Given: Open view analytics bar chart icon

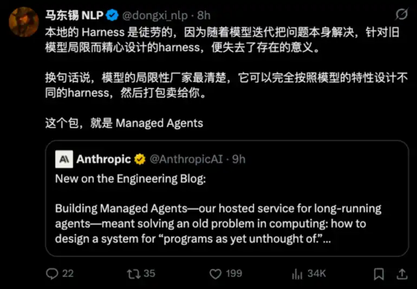Looking at the screenshot, I should pos(297,273).
